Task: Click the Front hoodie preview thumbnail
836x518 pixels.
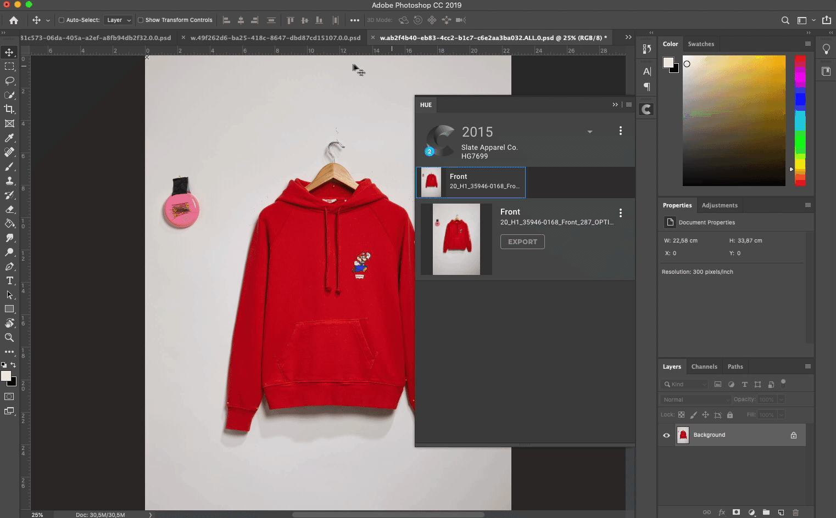Action: [456, 239]
